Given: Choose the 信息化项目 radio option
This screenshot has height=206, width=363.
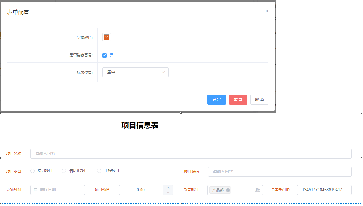Looking at the screenshot, I should [64, 171].
